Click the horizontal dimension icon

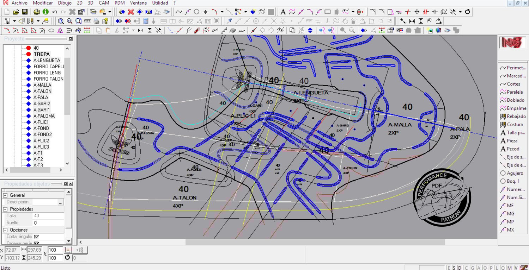[412, 21]
